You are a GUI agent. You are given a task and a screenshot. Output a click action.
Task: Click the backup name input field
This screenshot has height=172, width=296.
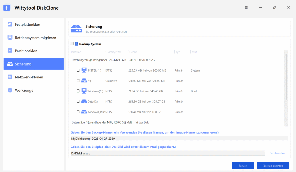(x=179, y=139)
